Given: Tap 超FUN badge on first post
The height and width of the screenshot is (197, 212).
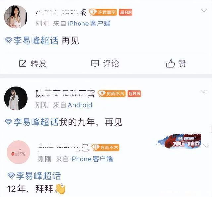Looking at the screenshot, I should point(126,12).
